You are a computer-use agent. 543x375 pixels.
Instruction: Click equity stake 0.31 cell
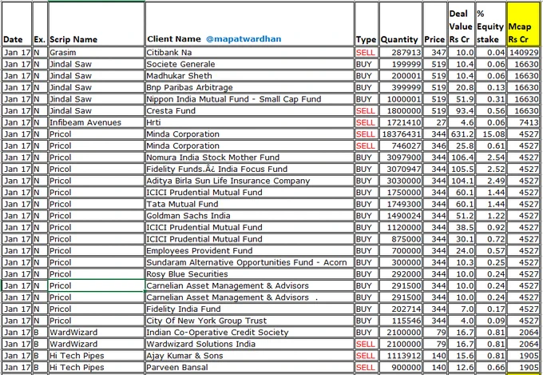[x=490, y=99]
